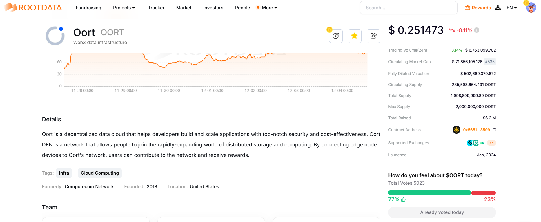Screen dimensions: 541x222
Task: Click the $ 6,763,099.702 trading volume value
Action: point(480,50)
